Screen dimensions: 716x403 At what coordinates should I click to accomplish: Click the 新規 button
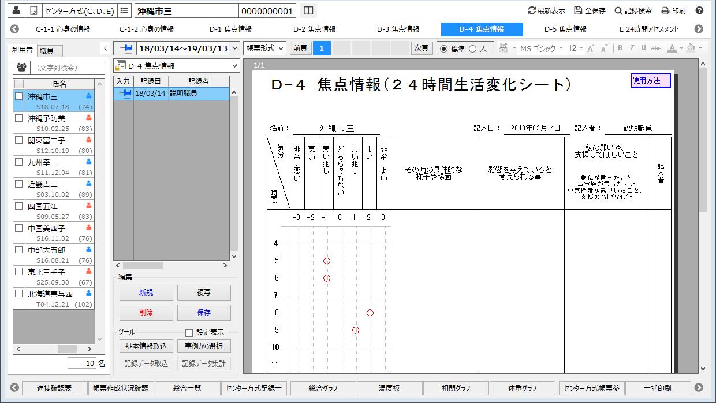(146, 293)
